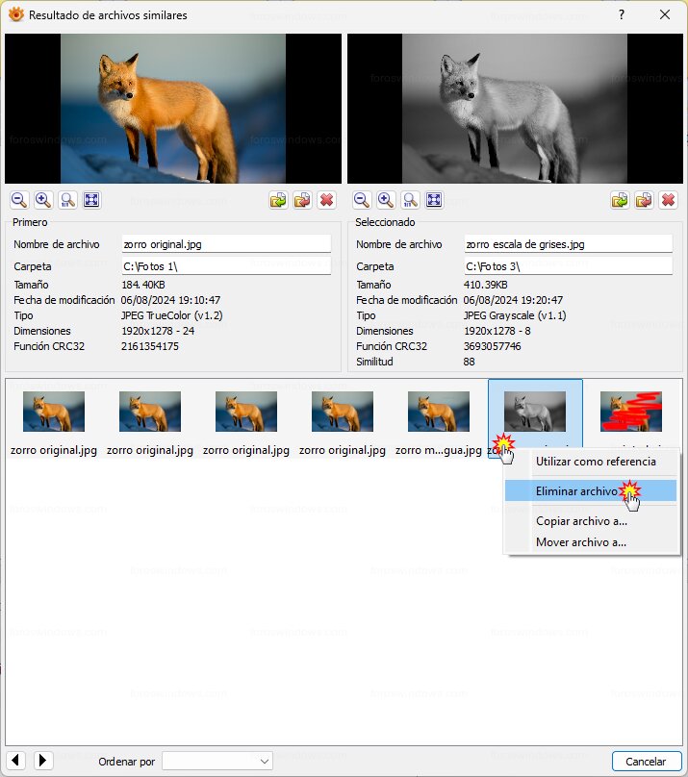Go to next result with right arrow

(x=43, y=760)
